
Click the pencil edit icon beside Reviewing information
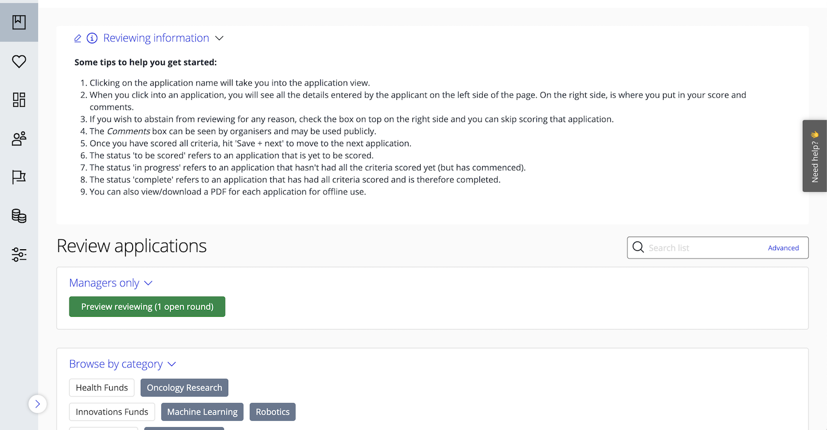click(78, 38)
